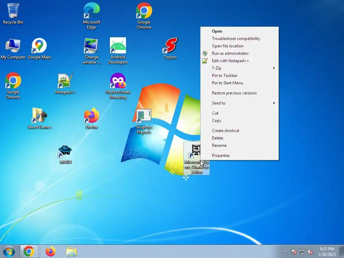This screenshot has width=344, height=258.
Task: Choose Copy from the context menu
Action: click(240, 121)
